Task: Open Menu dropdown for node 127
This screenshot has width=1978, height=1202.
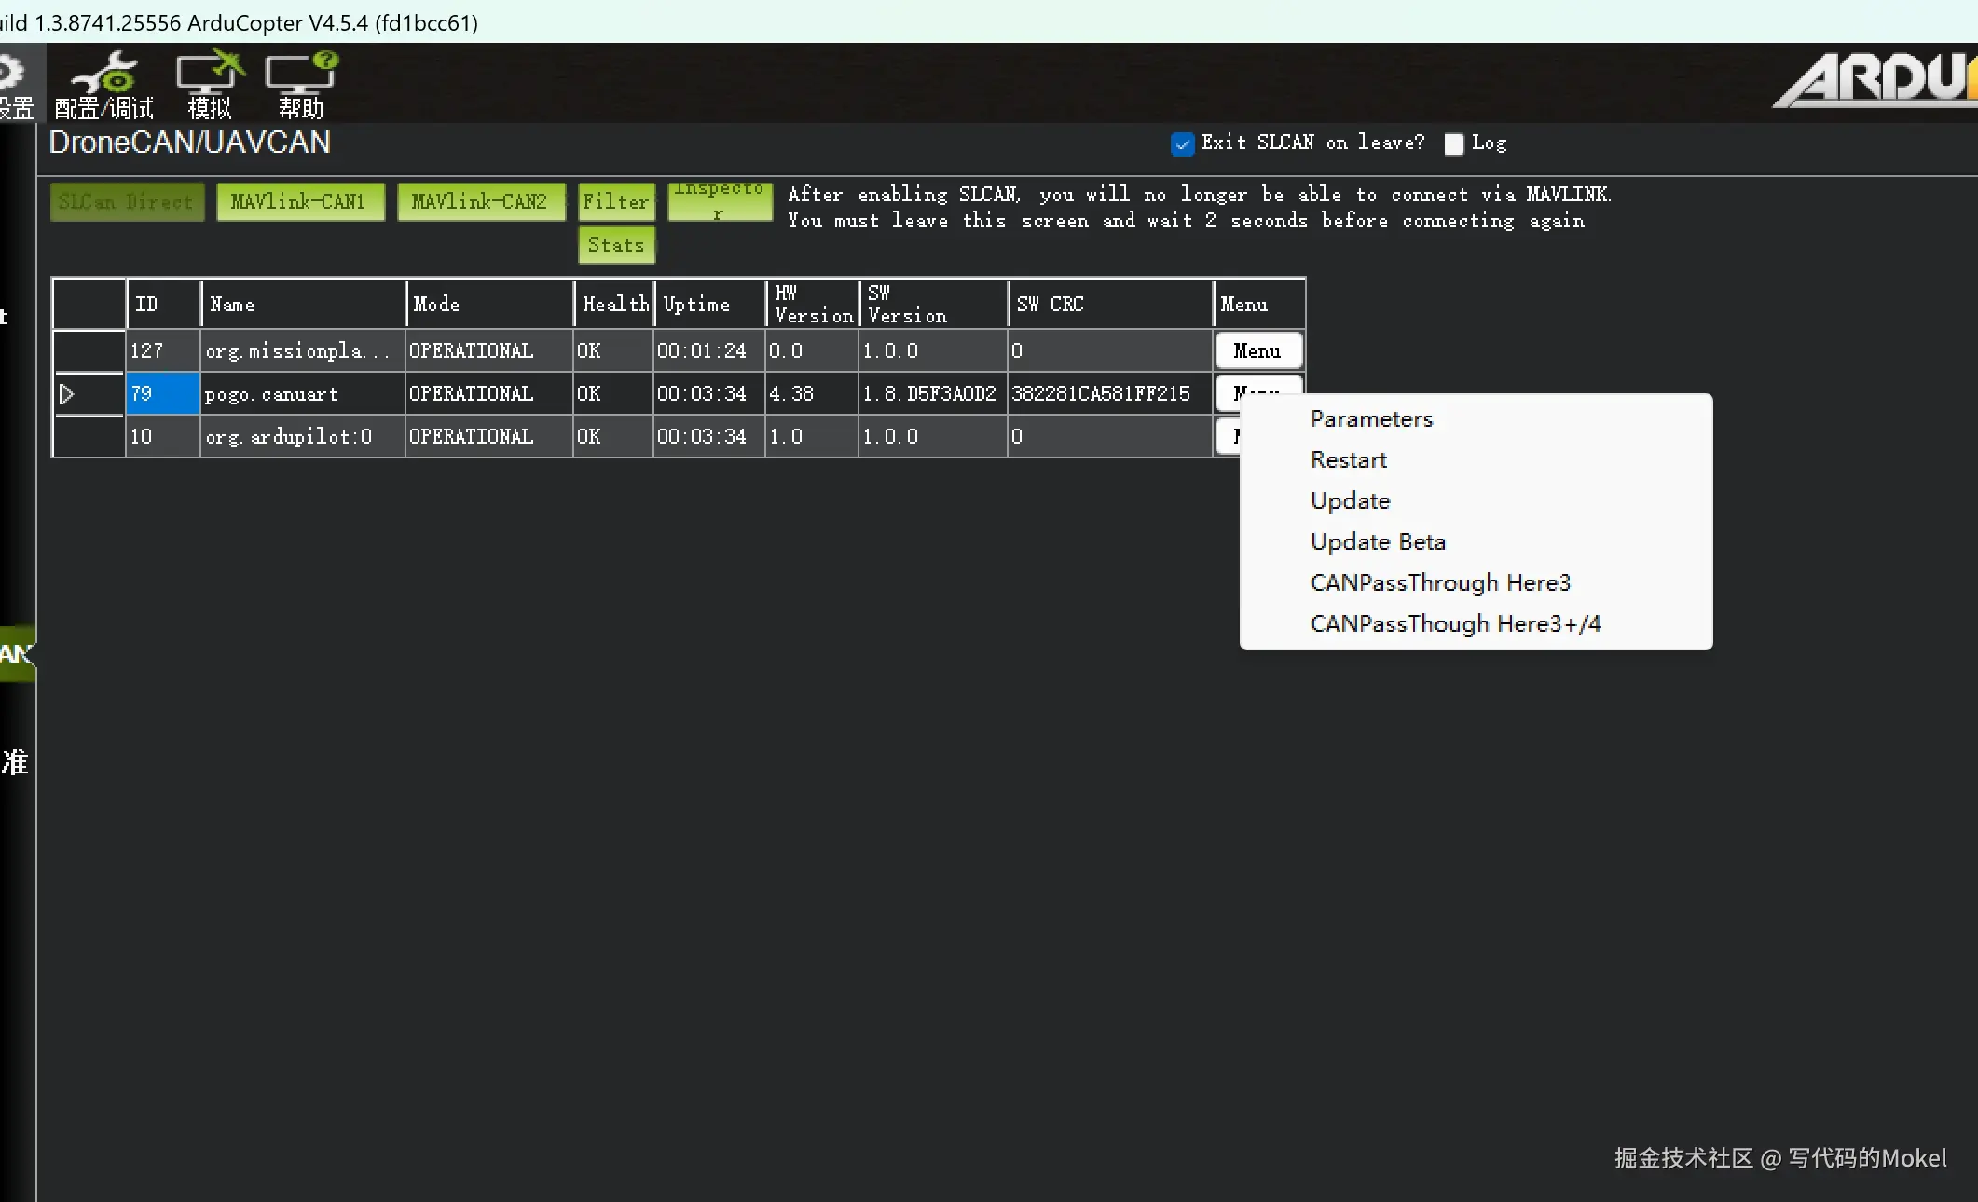Action: [x=1257, y=351]
